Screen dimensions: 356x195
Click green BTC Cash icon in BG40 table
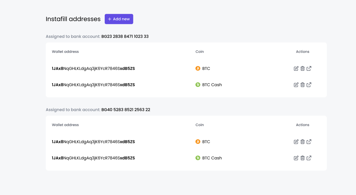198,158
